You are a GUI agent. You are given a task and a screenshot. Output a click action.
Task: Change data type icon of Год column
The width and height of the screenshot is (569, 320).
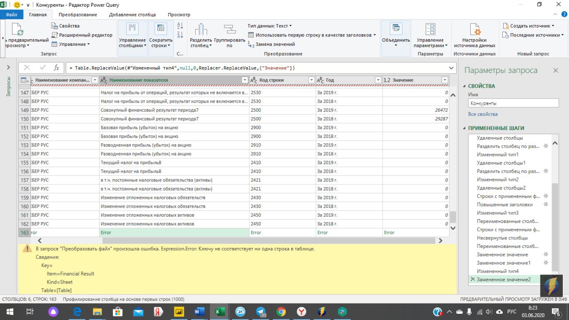pos(321,80)
